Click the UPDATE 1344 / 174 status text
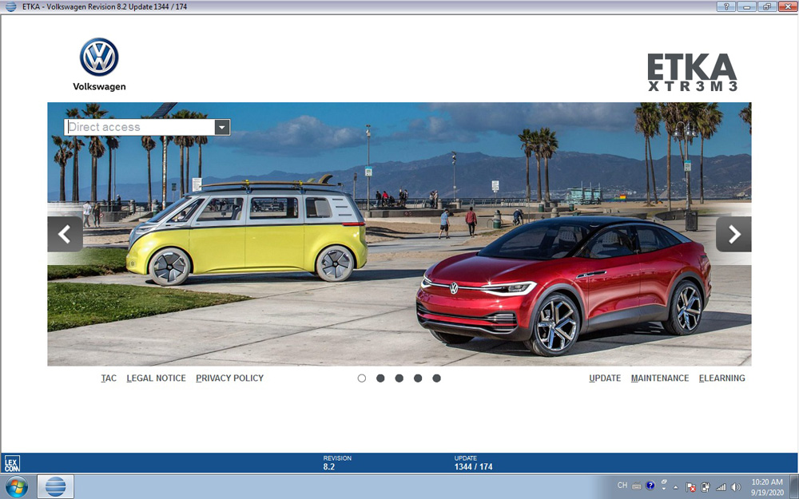799x499 pixels. [x=473, y=462]
